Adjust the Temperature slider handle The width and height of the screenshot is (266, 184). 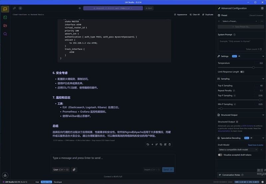pyautogui.click(x=253, y=68)
